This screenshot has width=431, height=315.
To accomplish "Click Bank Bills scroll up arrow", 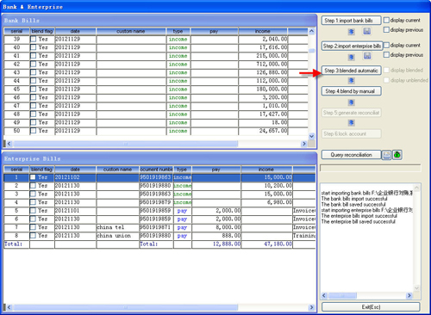I will [312, 31].
